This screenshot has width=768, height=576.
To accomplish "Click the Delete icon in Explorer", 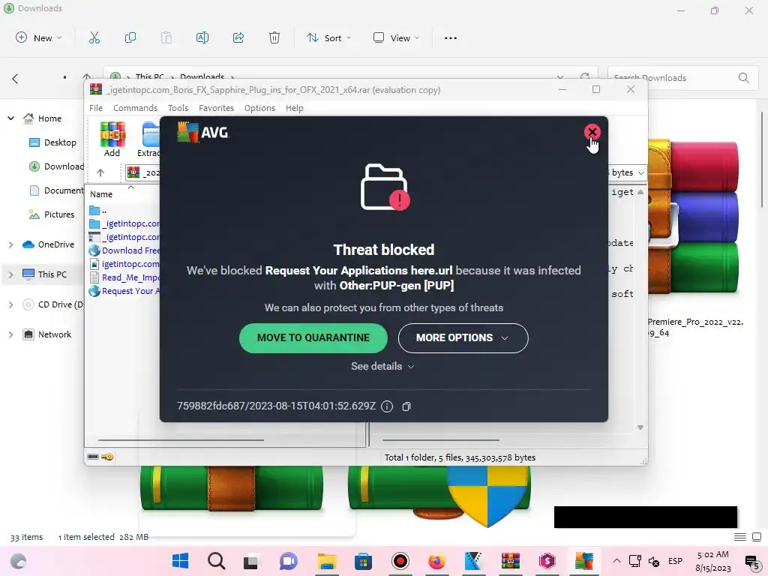I will [x=274, y=37].
